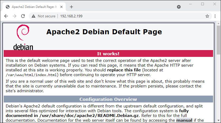This screenshot has height=123, width=221.
Task: Open the Chrome three-dot menu
Action: [215, 16]
